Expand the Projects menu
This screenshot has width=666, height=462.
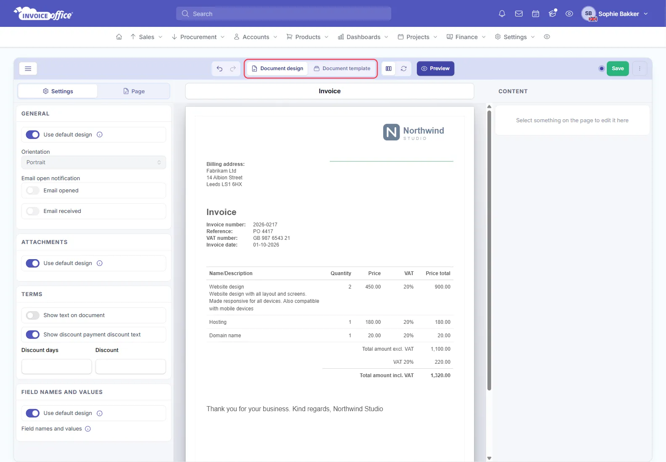tap(418, 37)
